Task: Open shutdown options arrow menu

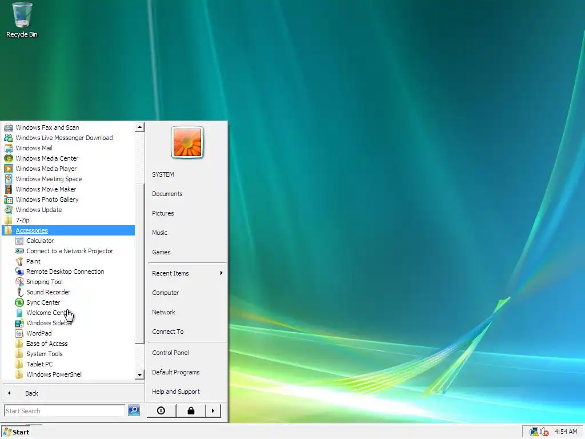Action: click(214, 410)
